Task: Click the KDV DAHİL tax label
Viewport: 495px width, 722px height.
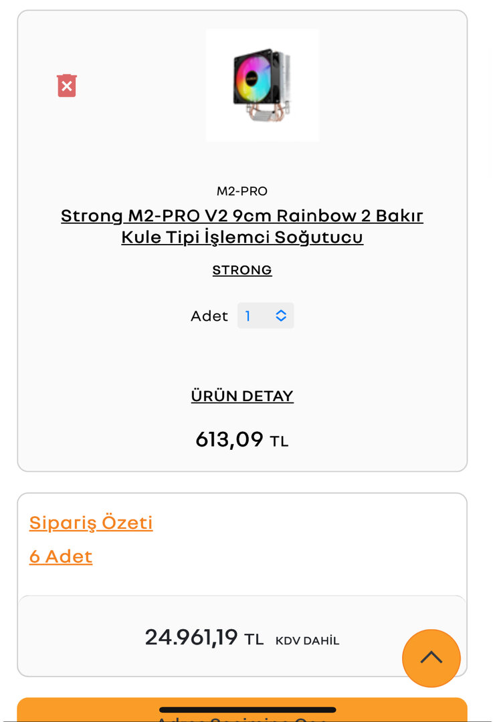Action: click(x=308, y=640)
